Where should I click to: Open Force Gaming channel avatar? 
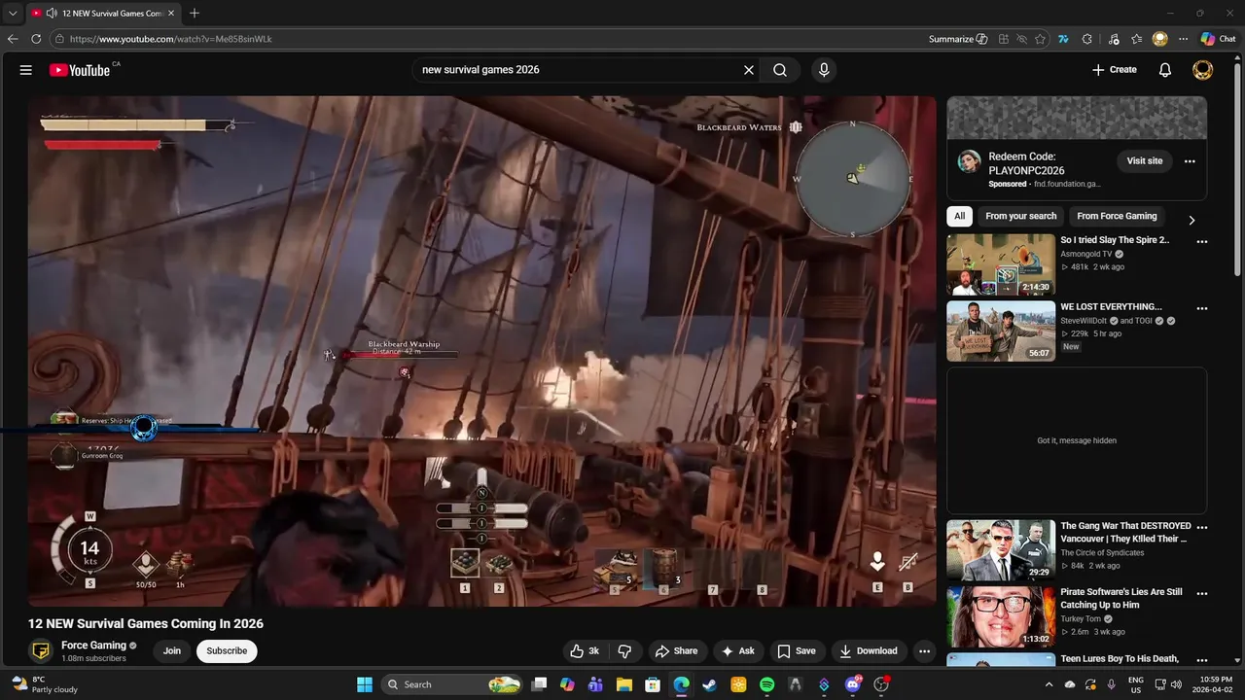click(41, 651)
